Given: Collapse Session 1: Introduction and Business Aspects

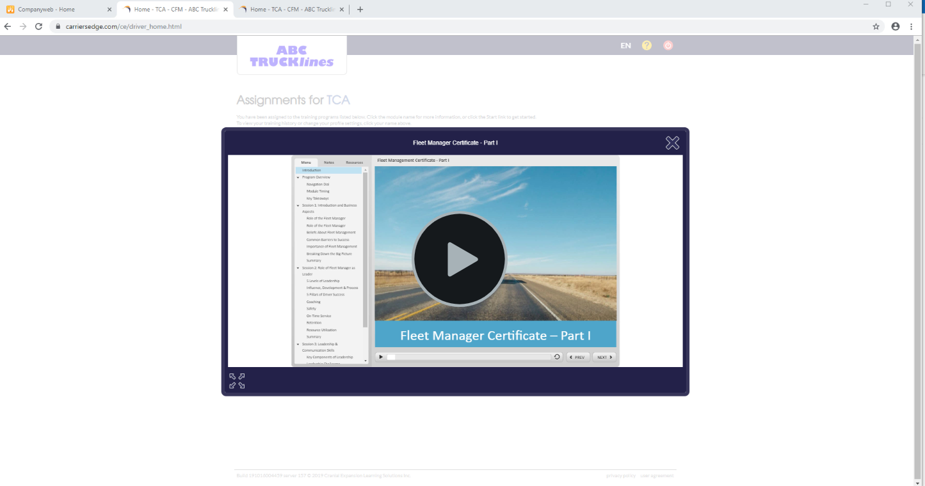Looking at the screenshot, I should tap(298, 205).
